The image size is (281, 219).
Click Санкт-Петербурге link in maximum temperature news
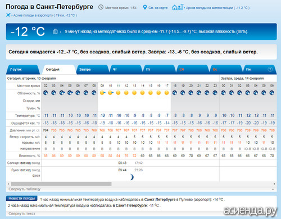click(131, 206)
